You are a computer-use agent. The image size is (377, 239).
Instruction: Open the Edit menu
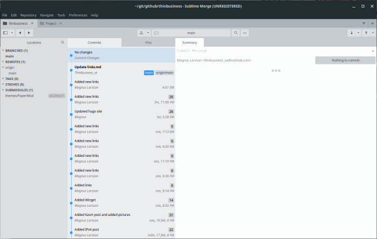click(x=13, y=15)
